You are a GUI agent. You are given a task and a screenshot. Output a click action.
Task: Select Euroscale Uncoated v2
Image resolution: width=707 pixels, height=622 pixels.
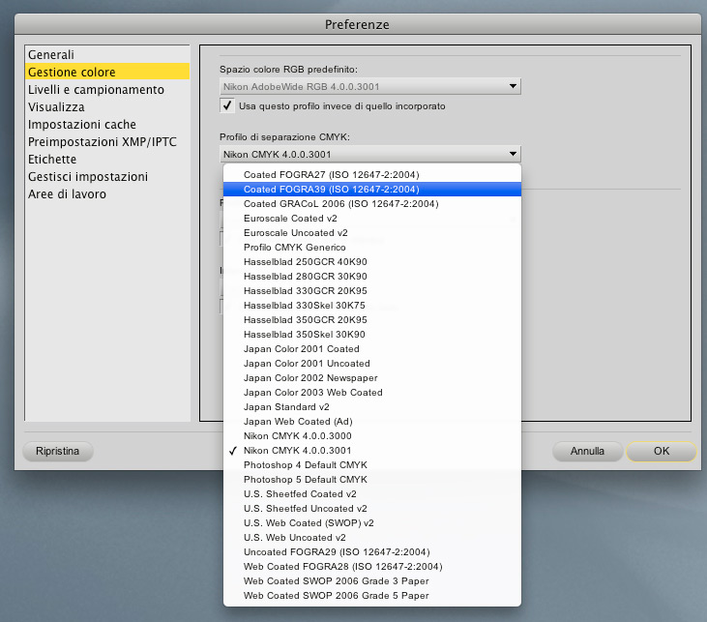372,233
